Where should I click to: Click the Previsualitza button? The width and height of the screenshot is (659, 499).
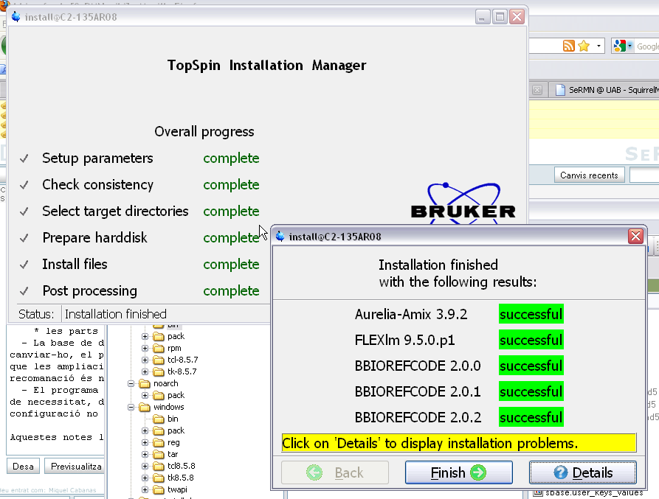click(x=77, y=466)
